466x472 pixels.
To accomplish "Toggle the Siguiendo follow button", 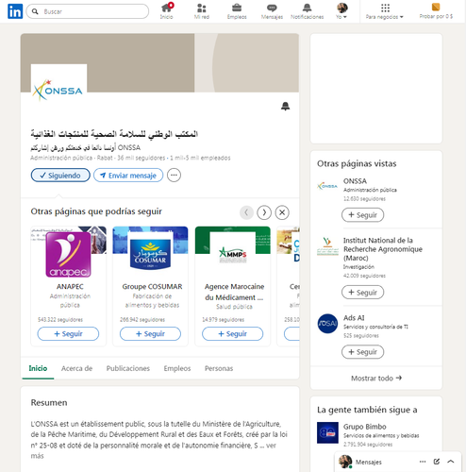I will [x=60, y=176].
